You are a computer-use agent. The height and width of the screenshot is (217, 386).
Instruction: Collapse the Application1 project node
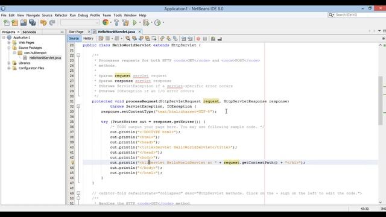(4, 37)
